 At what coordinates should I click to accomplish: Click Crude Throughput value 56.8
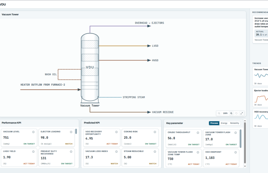tap(171, 138)
